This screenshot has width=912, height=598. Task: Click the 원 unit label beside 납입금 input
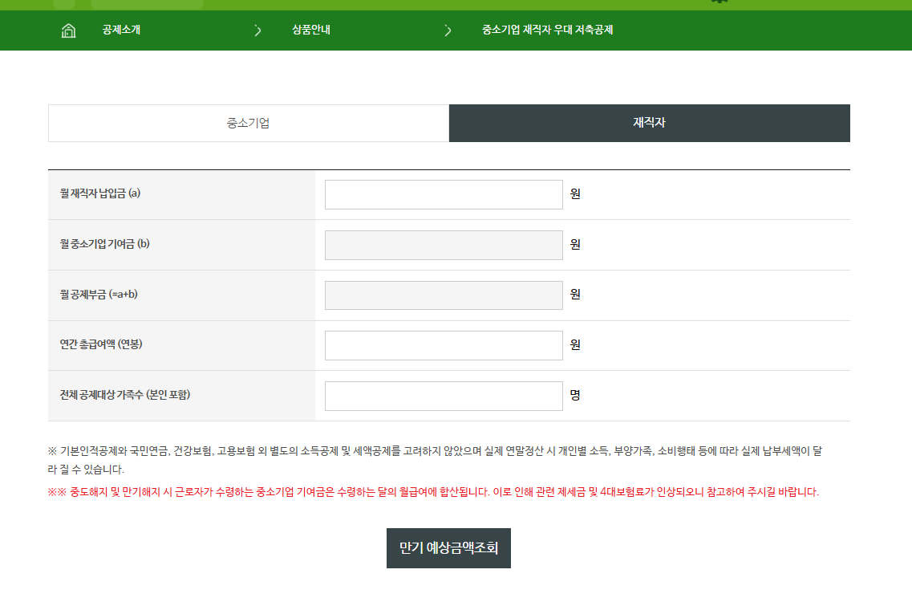click(x=575, y=194)
